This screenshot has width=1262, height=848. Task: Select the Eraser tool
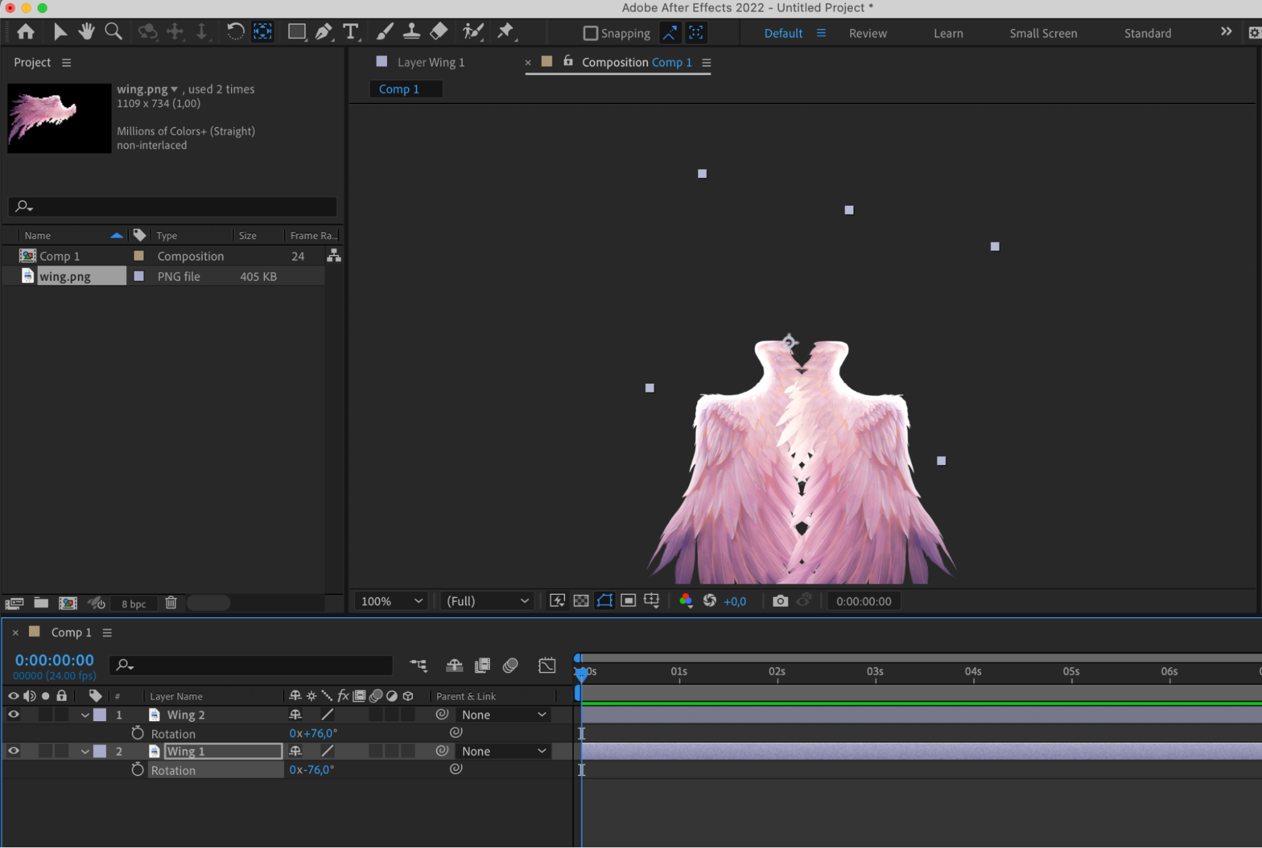(439, 32)
